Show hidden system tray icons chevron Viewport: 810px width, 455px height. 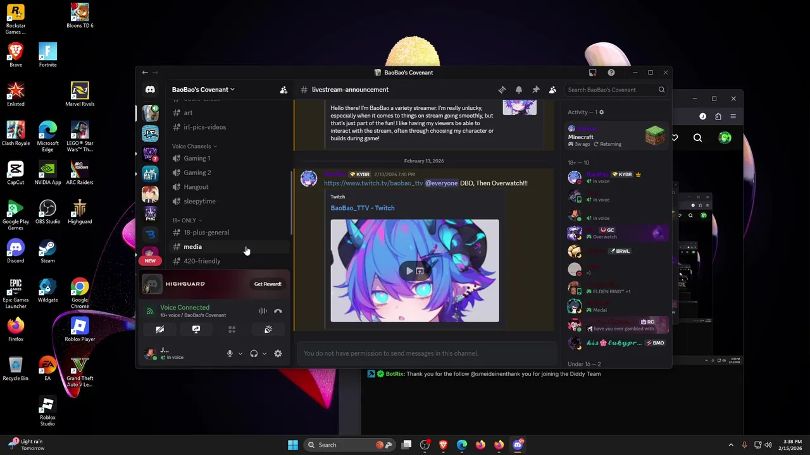[731, 445]
